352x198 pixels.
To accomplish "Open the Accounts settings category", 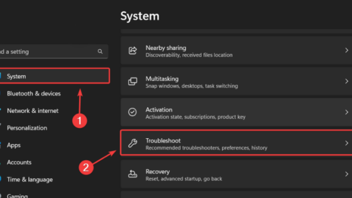I will [x=19, y=162].
